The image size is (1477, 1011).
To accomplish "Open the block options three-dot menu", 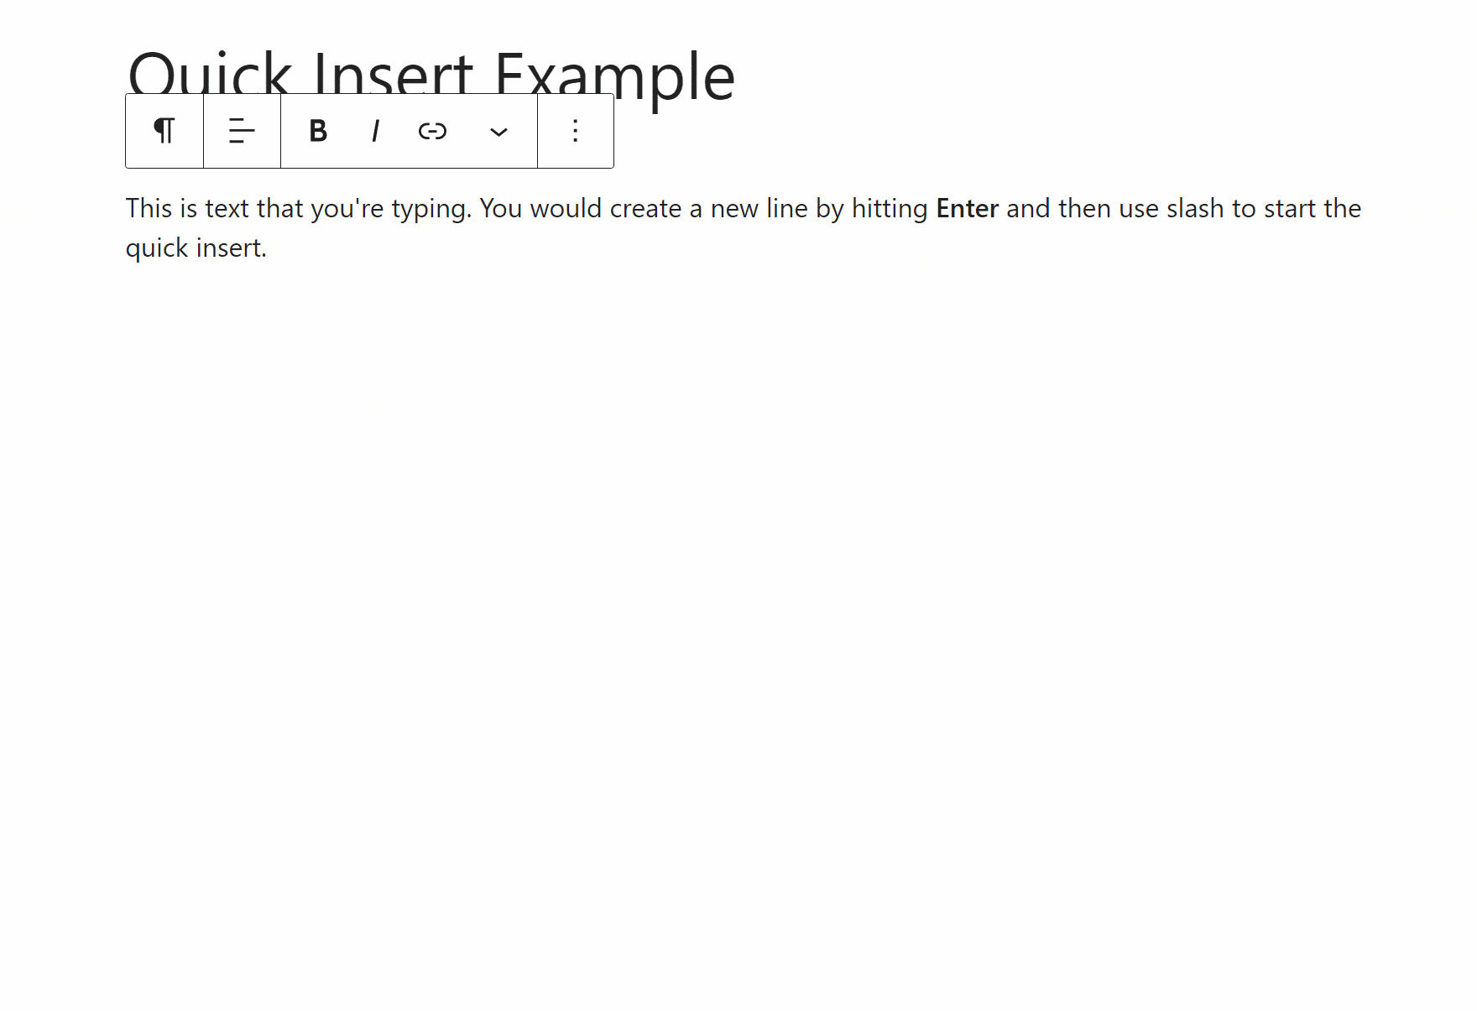I will tap(576, 131).
